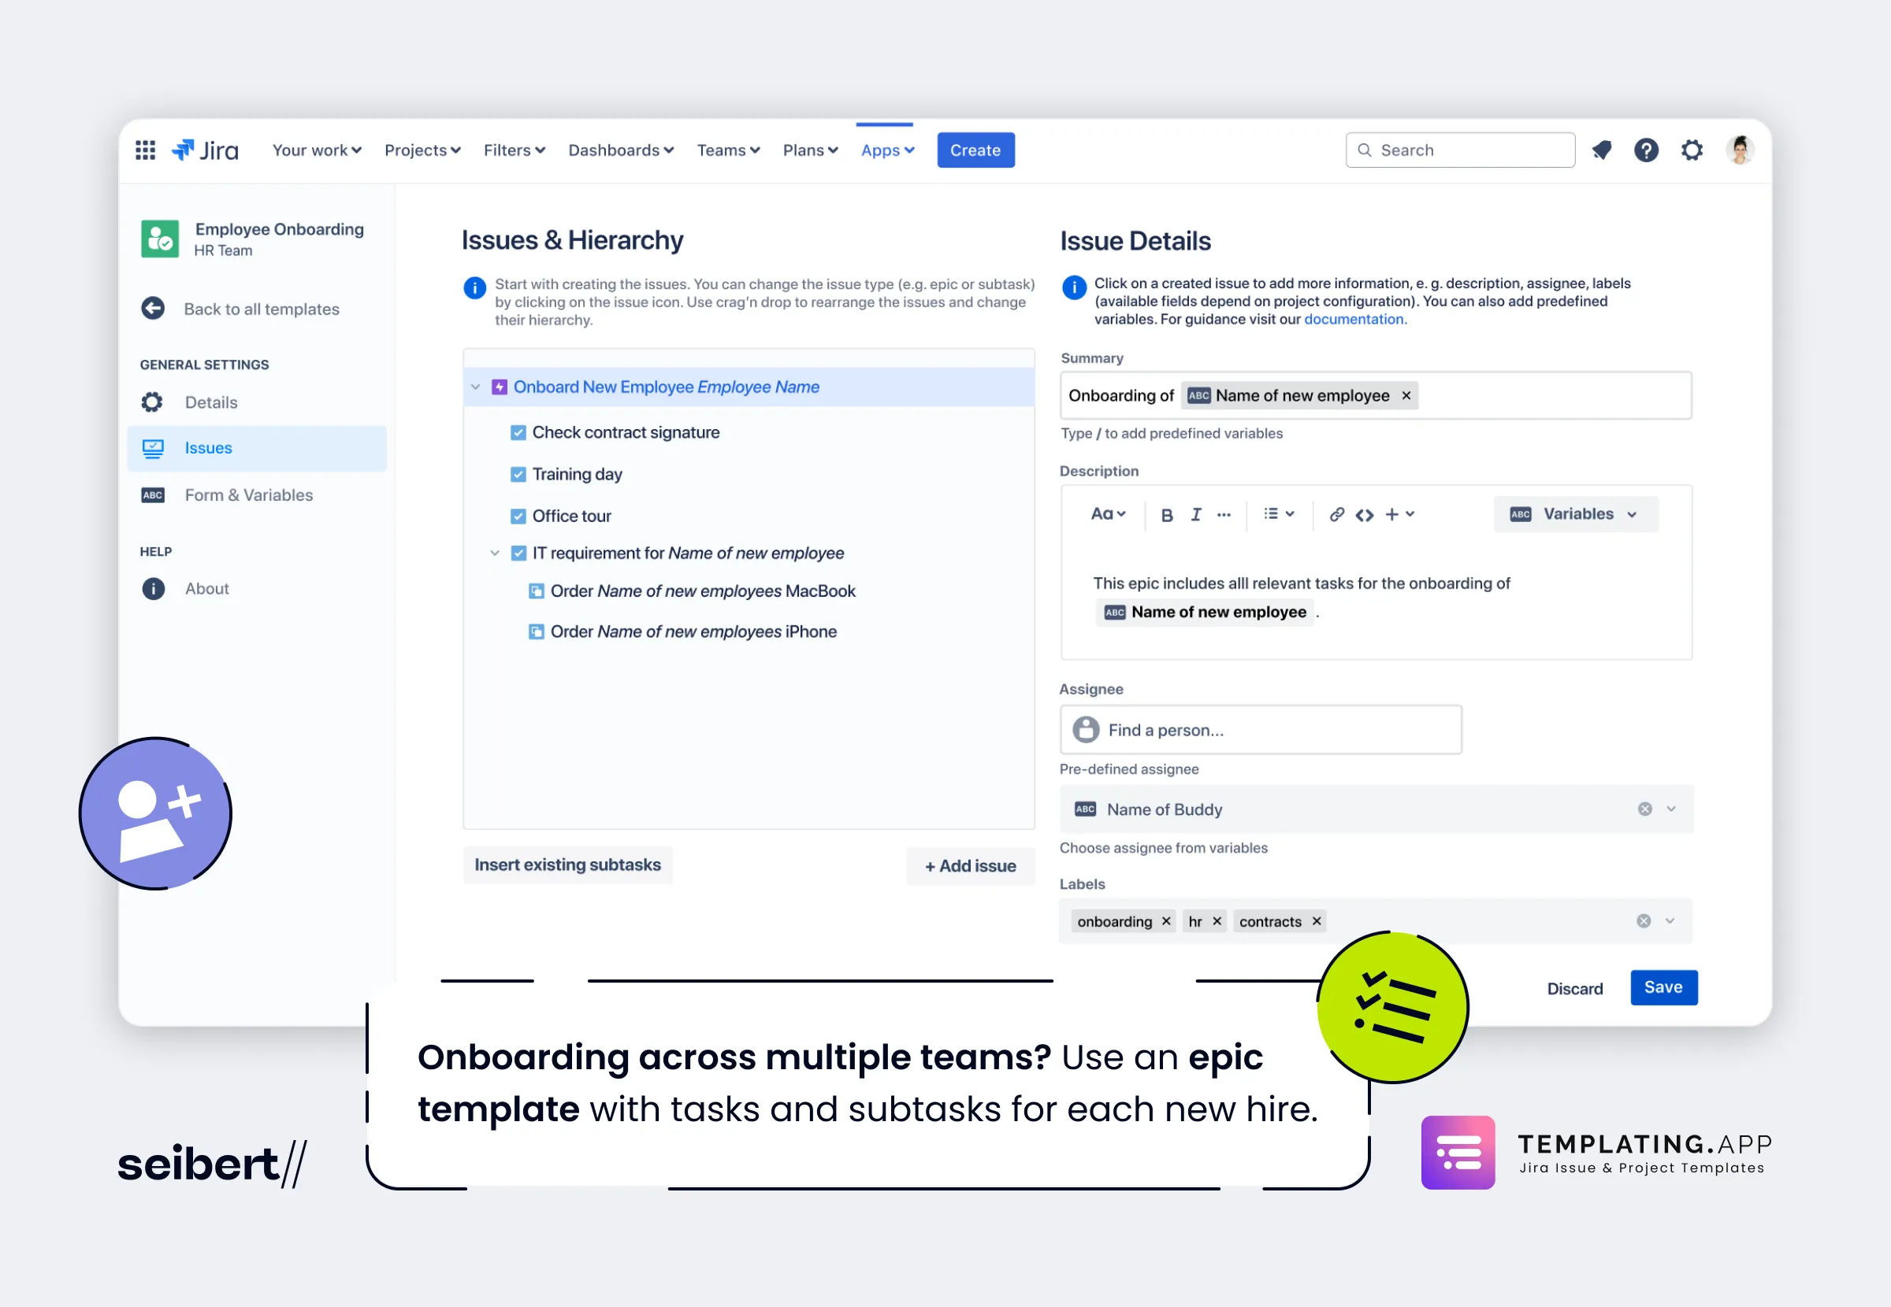Open the Dashboards menu

pyautogui.click(x=621, y=150)
